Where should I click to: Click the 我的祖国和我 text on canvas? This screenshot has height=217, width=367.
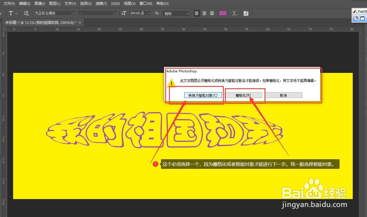pyautogui.click(x=164, y=130)
